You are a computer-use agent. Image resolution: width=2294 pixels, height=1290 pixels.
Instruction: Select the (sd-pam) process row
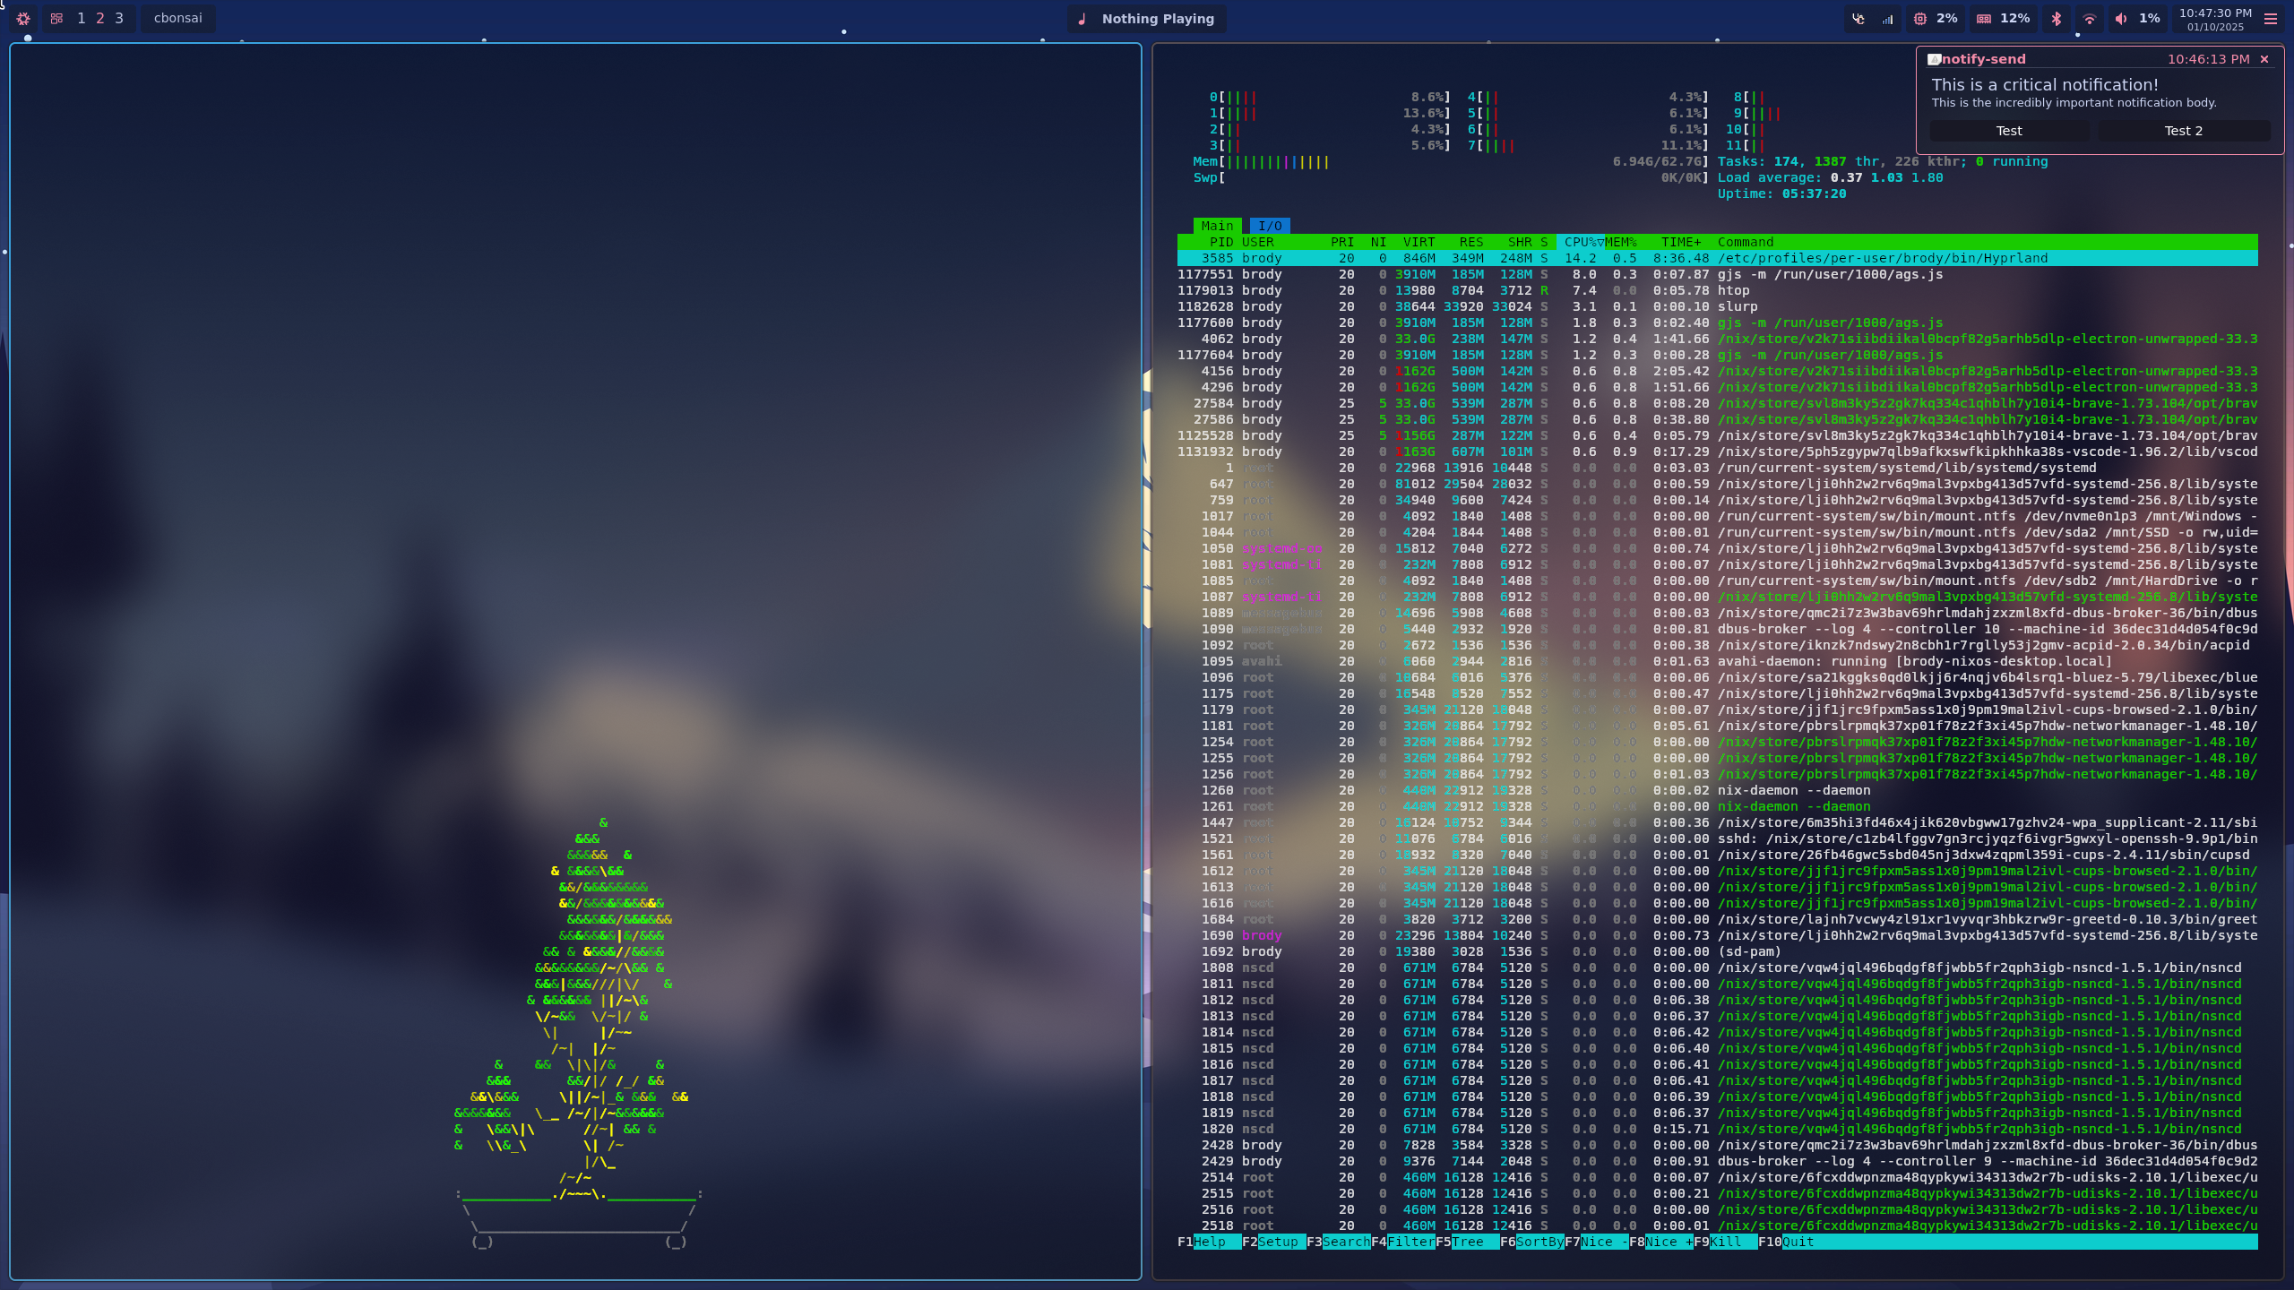click(1717, 951)
